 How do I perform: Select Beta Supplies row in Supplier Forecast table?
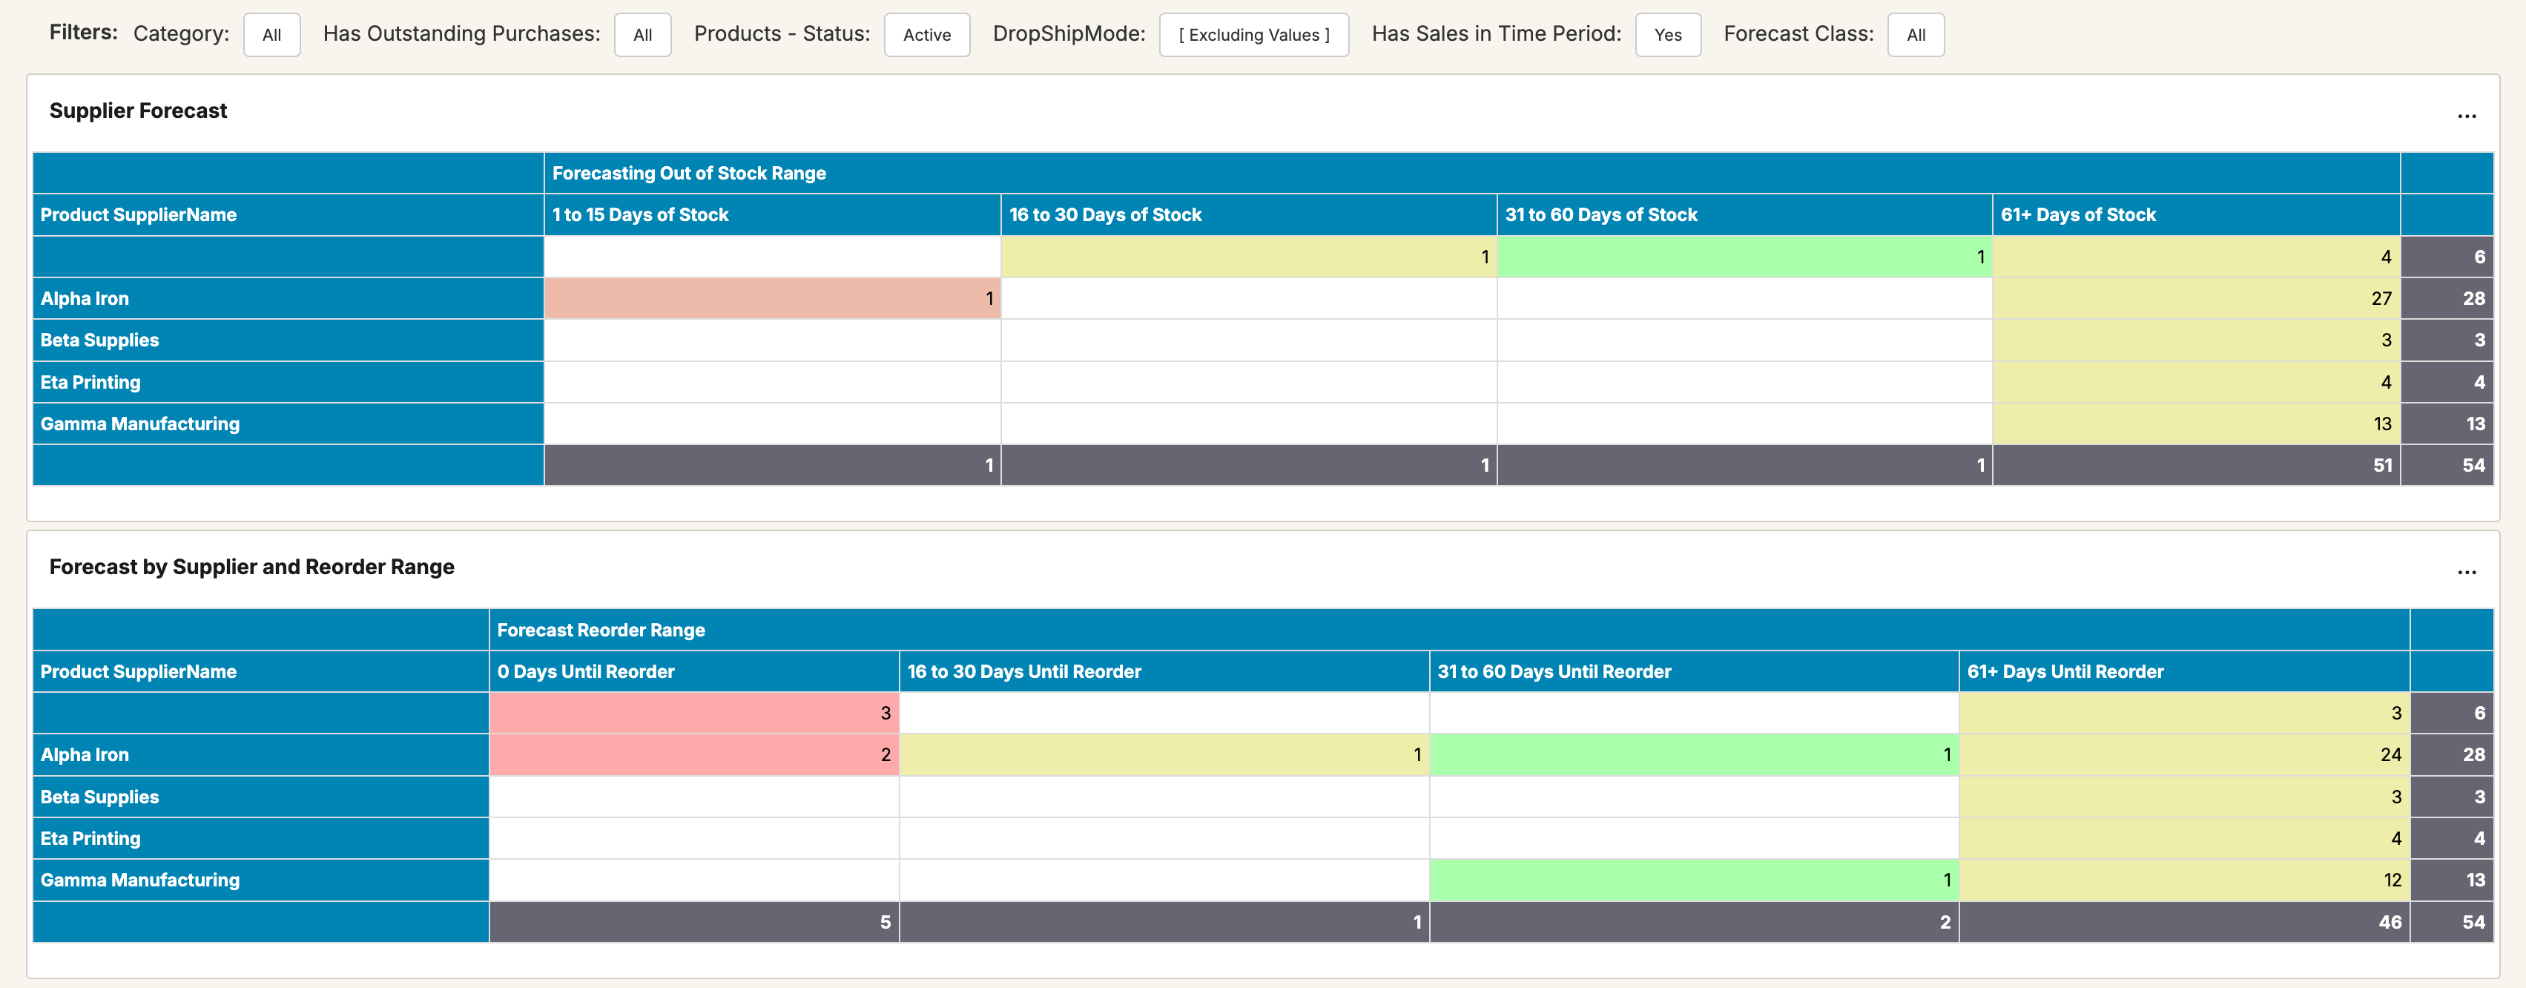99,340
